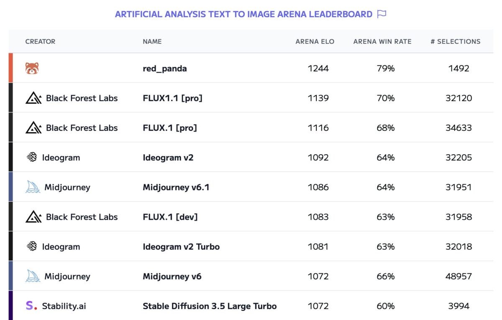Click the # Selections column header

(x=456, y=41)
